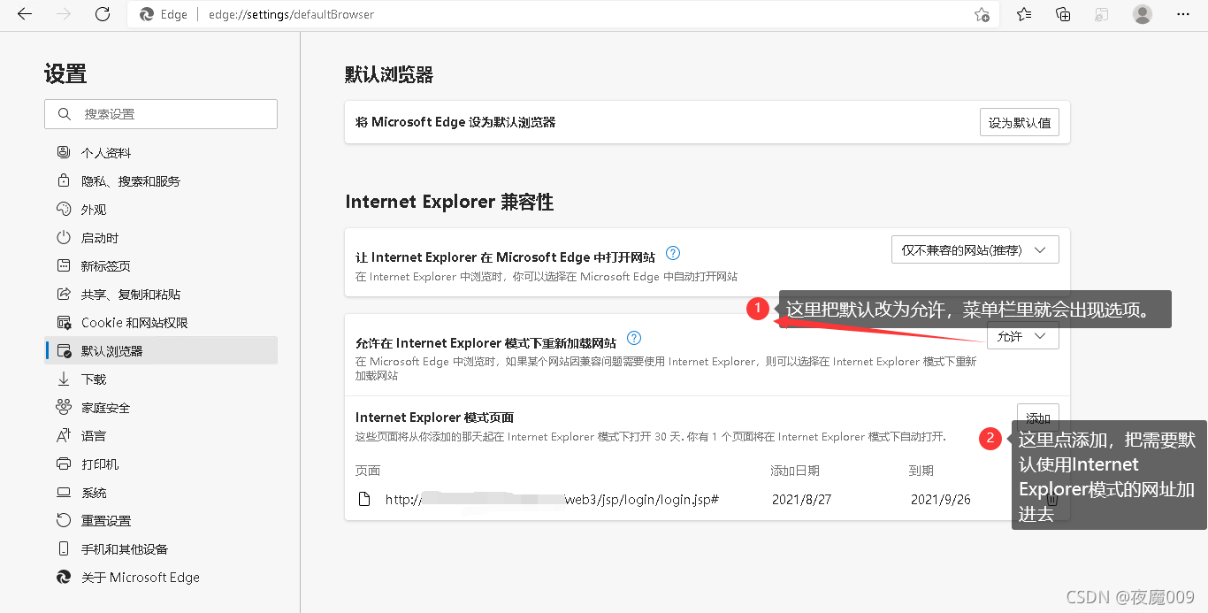
Task: Click the search magnifier icon in settings search
Action: tap(65, 114)
